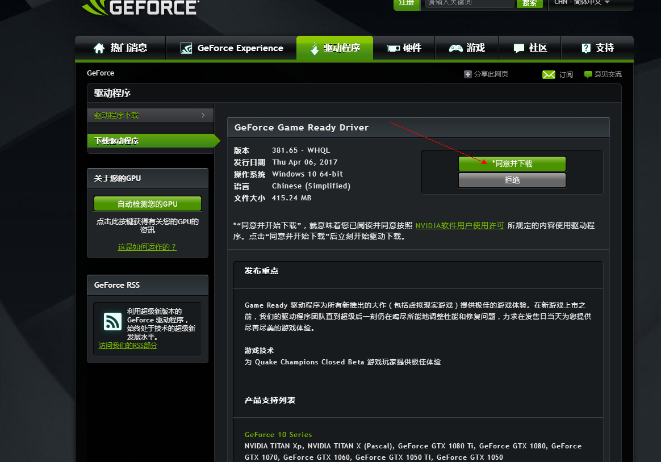Click the 注册 register button
This screenshot has height=462, width=661.
pos(407,3)
